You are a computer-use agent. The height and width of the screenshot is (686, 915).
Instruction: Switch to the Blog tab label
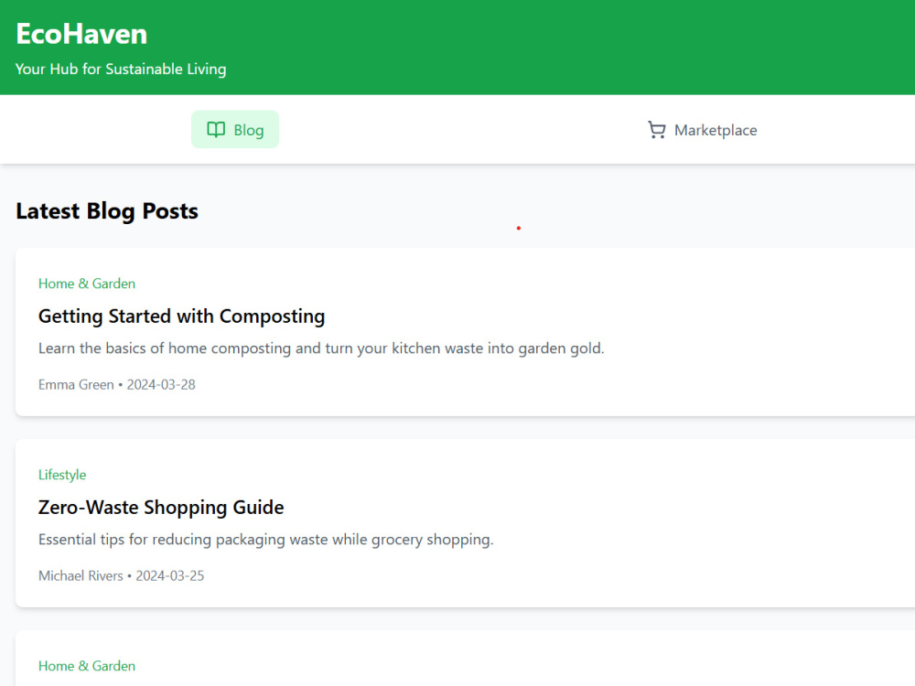point(249,130)
